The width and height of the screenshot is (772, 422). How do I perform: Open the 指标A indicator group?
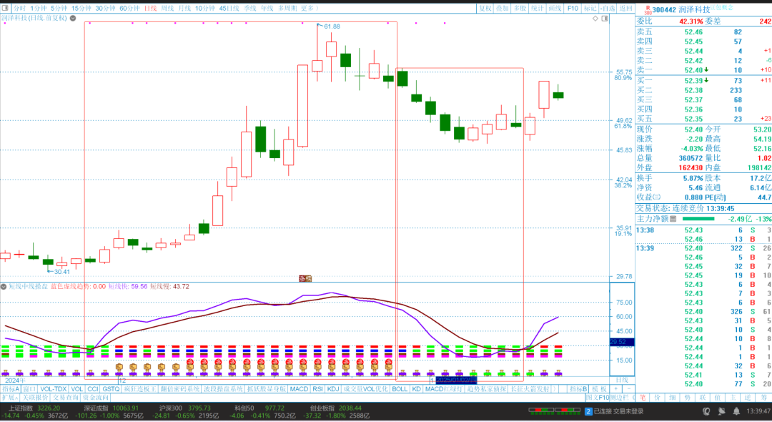point(10,389)
